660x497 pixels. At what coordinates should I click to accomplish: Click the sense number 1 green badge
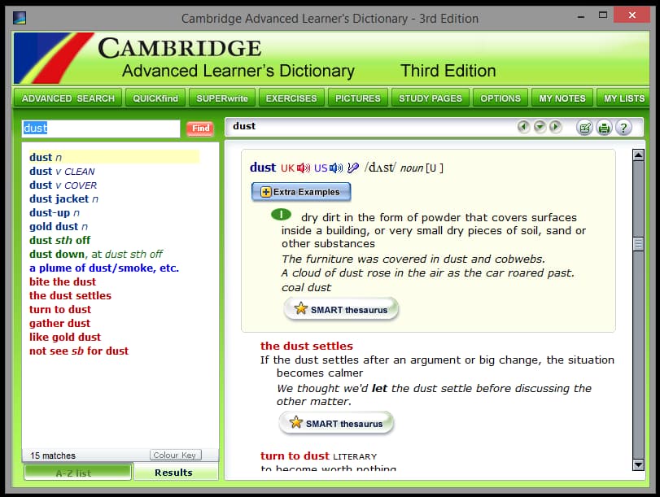[282, 215]
